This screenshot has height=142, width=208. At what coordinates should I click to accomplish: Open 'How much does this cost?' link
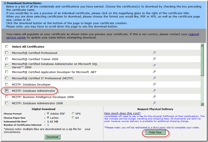(122, 113)
